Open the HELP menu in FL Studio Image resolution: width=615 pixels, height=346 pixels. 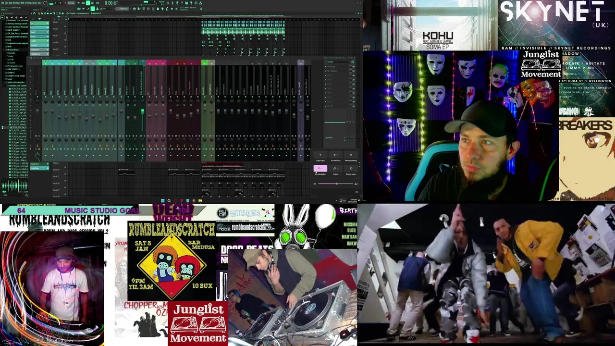[39, 3]
